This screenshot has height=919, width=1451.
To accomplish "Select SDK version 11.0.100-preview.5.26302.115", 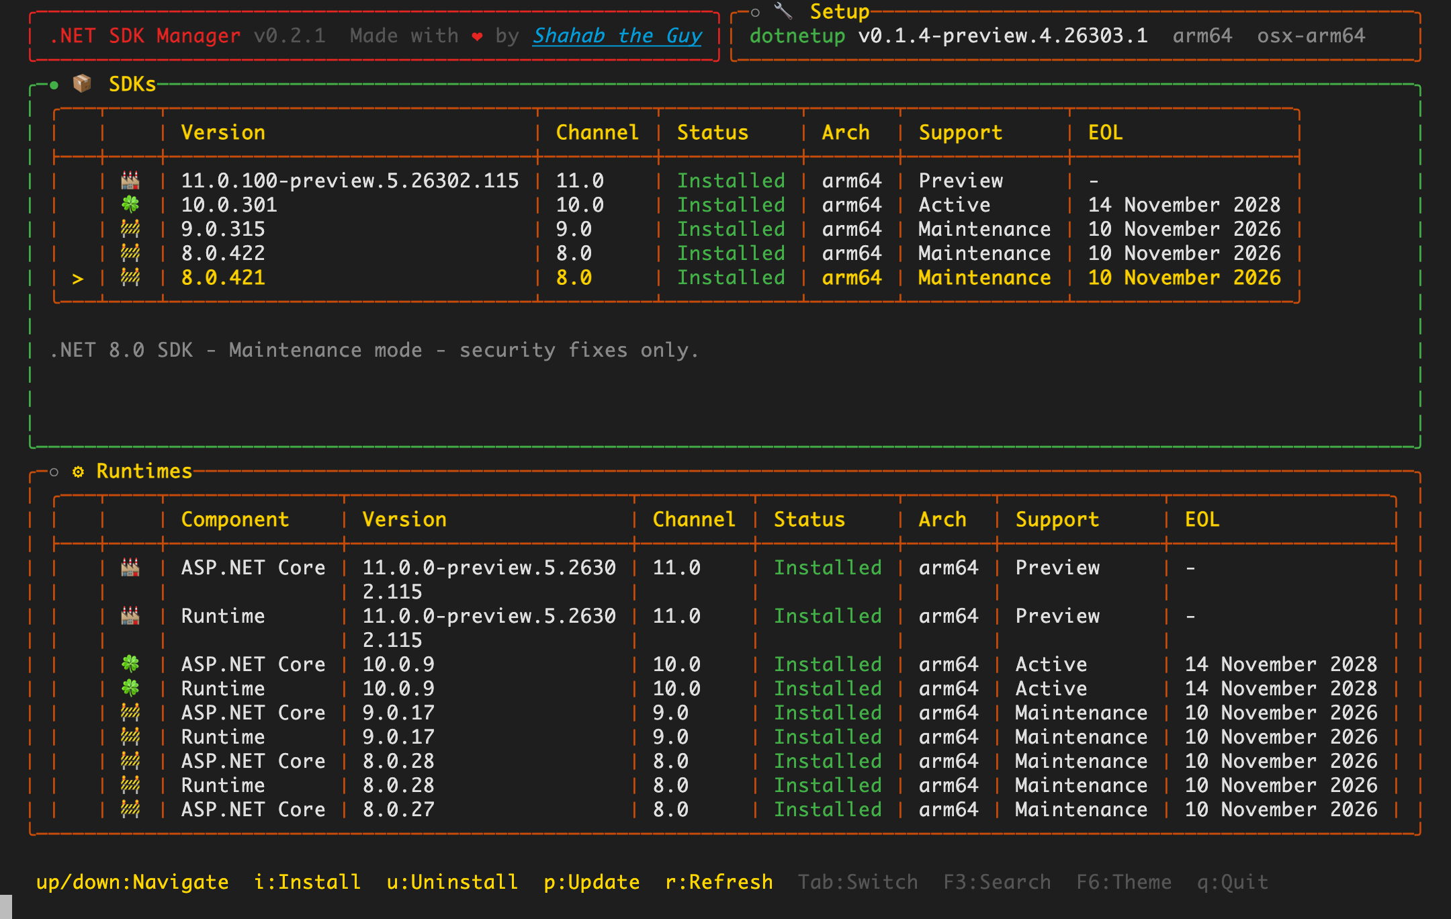I will pyautogui.click(x=350, y=181).
